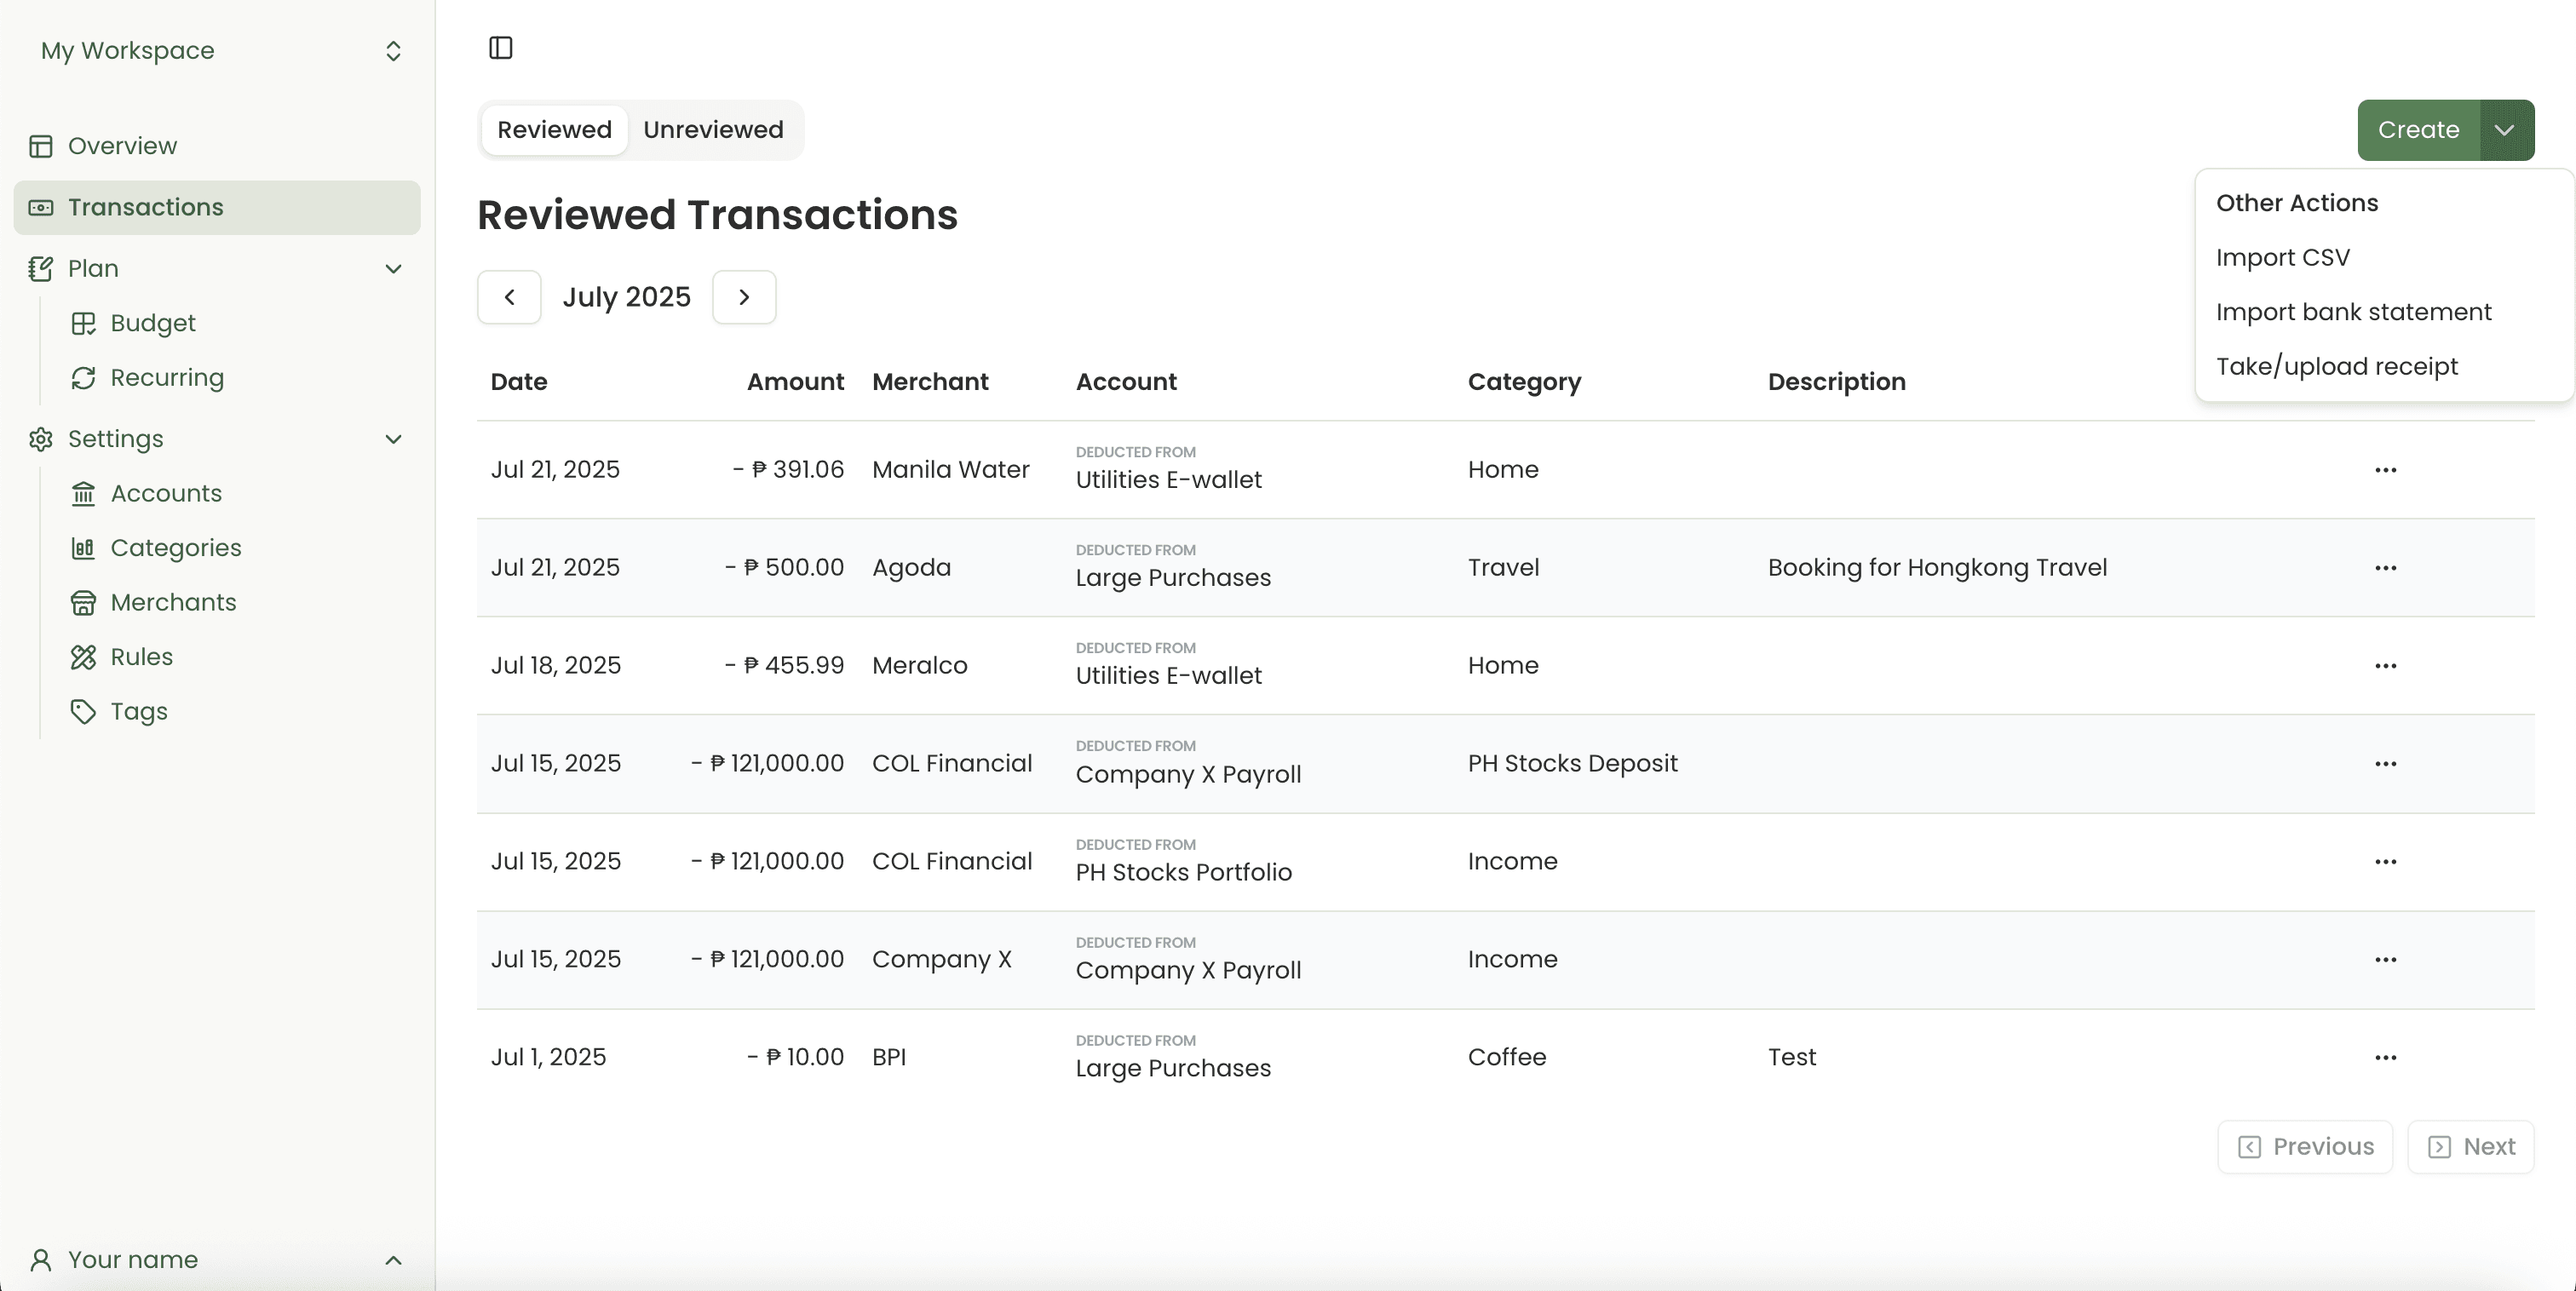
Task: Open actions for PH Stocks Deposit row
Action: [2386, 763]
